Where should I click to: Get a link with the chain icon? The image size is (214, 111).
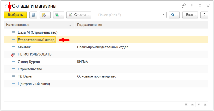184,6
